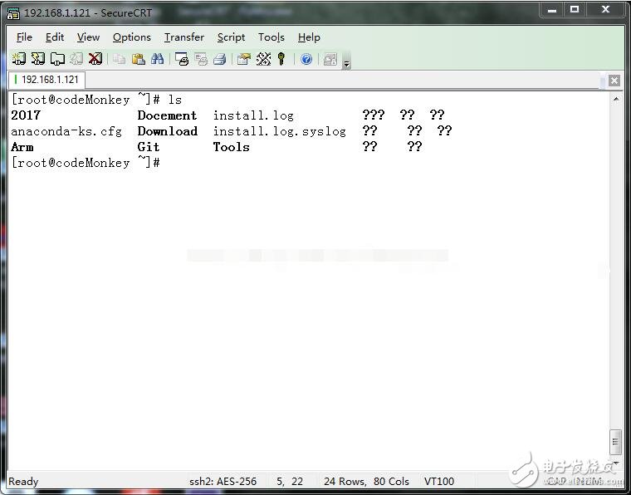Click the Connect toolbar icon

coord(17,59)
